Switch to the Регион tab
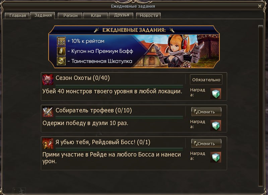The image size is (268, 195). (70, 16)
